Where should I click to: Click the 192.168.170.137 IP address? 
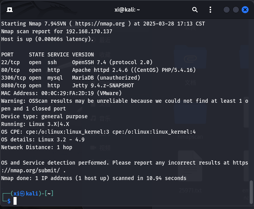89,31
